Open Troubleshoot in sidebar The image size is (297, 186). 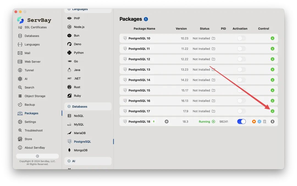(30, 131)
